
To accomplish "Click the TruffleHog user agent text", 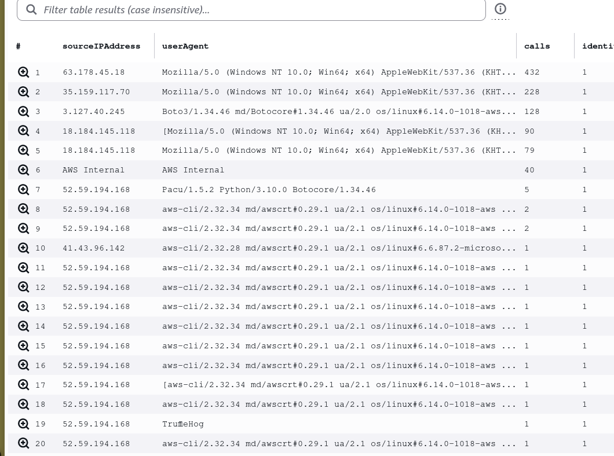I will [183, 424].
